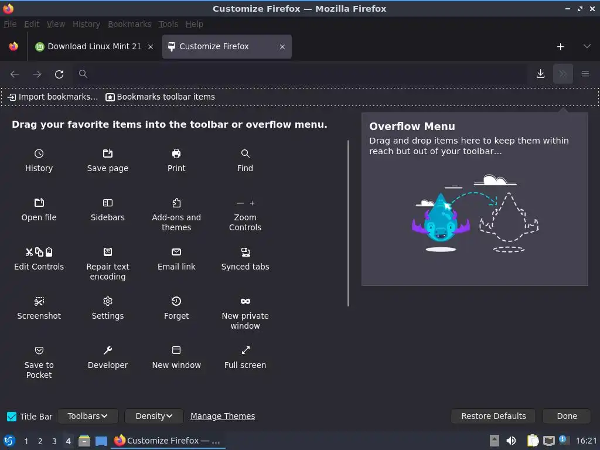The image size is (600, 450).
Task: Select the History clock icon
Action: (39, 154)
